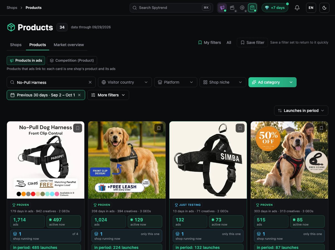Click the 129 active now box
The width and height of the screenshot is (335, 250).
[x=145, y=222]
